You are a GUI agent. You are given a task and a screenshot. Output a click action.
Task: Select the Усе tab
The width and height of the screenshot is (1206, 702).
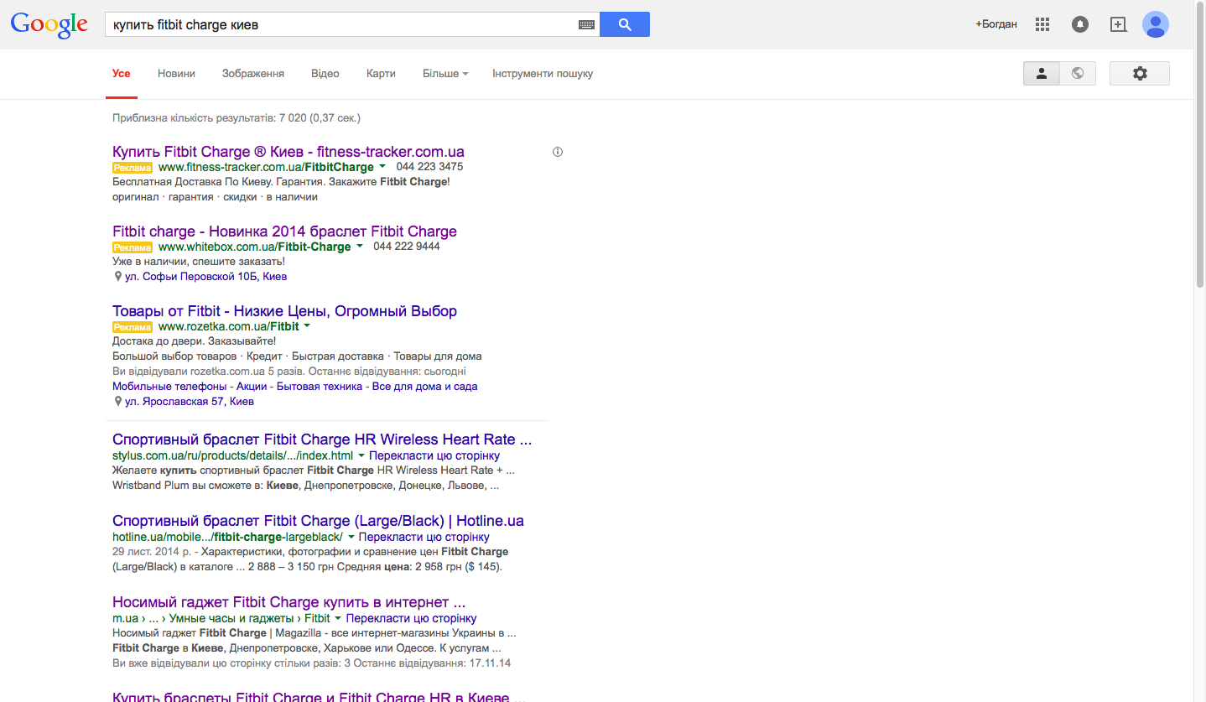[x=122, y=74]
